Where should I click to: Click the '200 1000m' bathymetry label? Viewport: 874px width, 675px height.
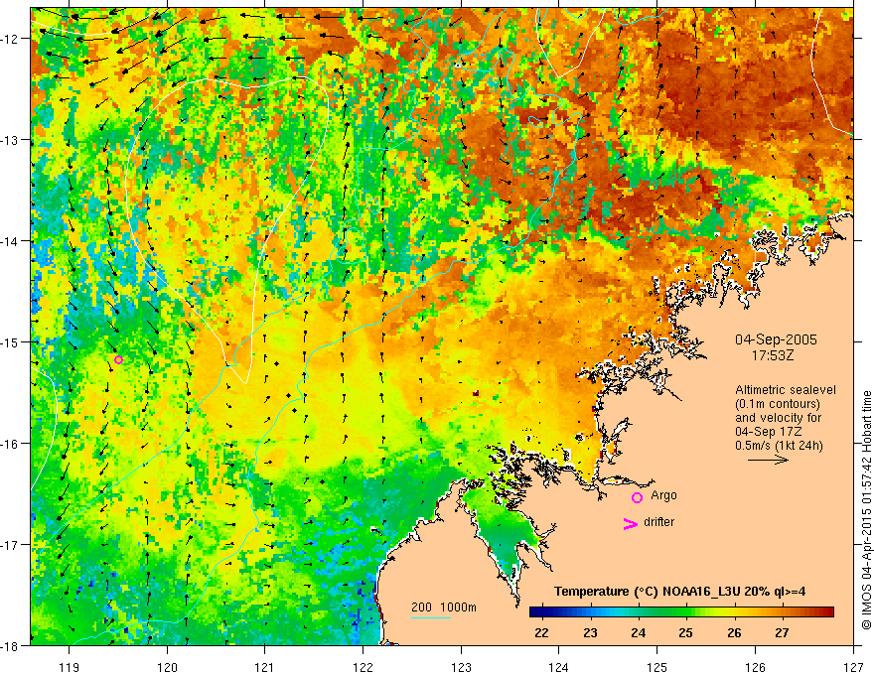click(444, 607)
